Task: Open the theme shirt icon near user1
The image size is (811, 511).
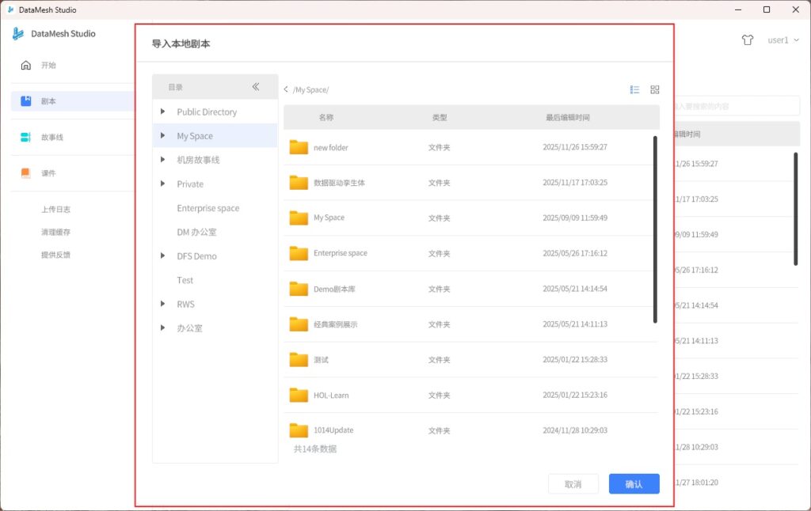Action: [747, 40]
